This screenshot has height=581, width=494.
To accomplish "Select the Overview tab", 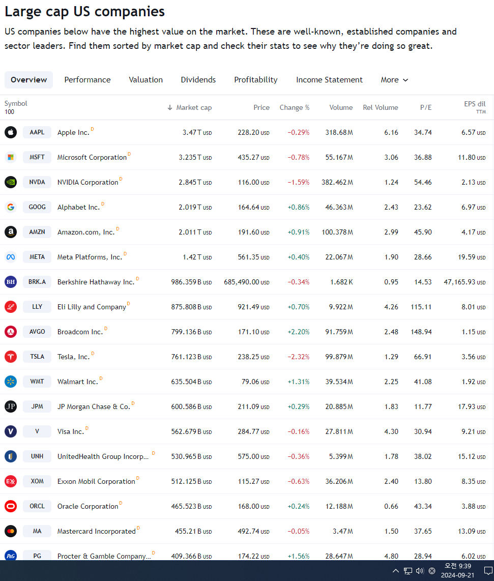I will click(x=28, y=80).
